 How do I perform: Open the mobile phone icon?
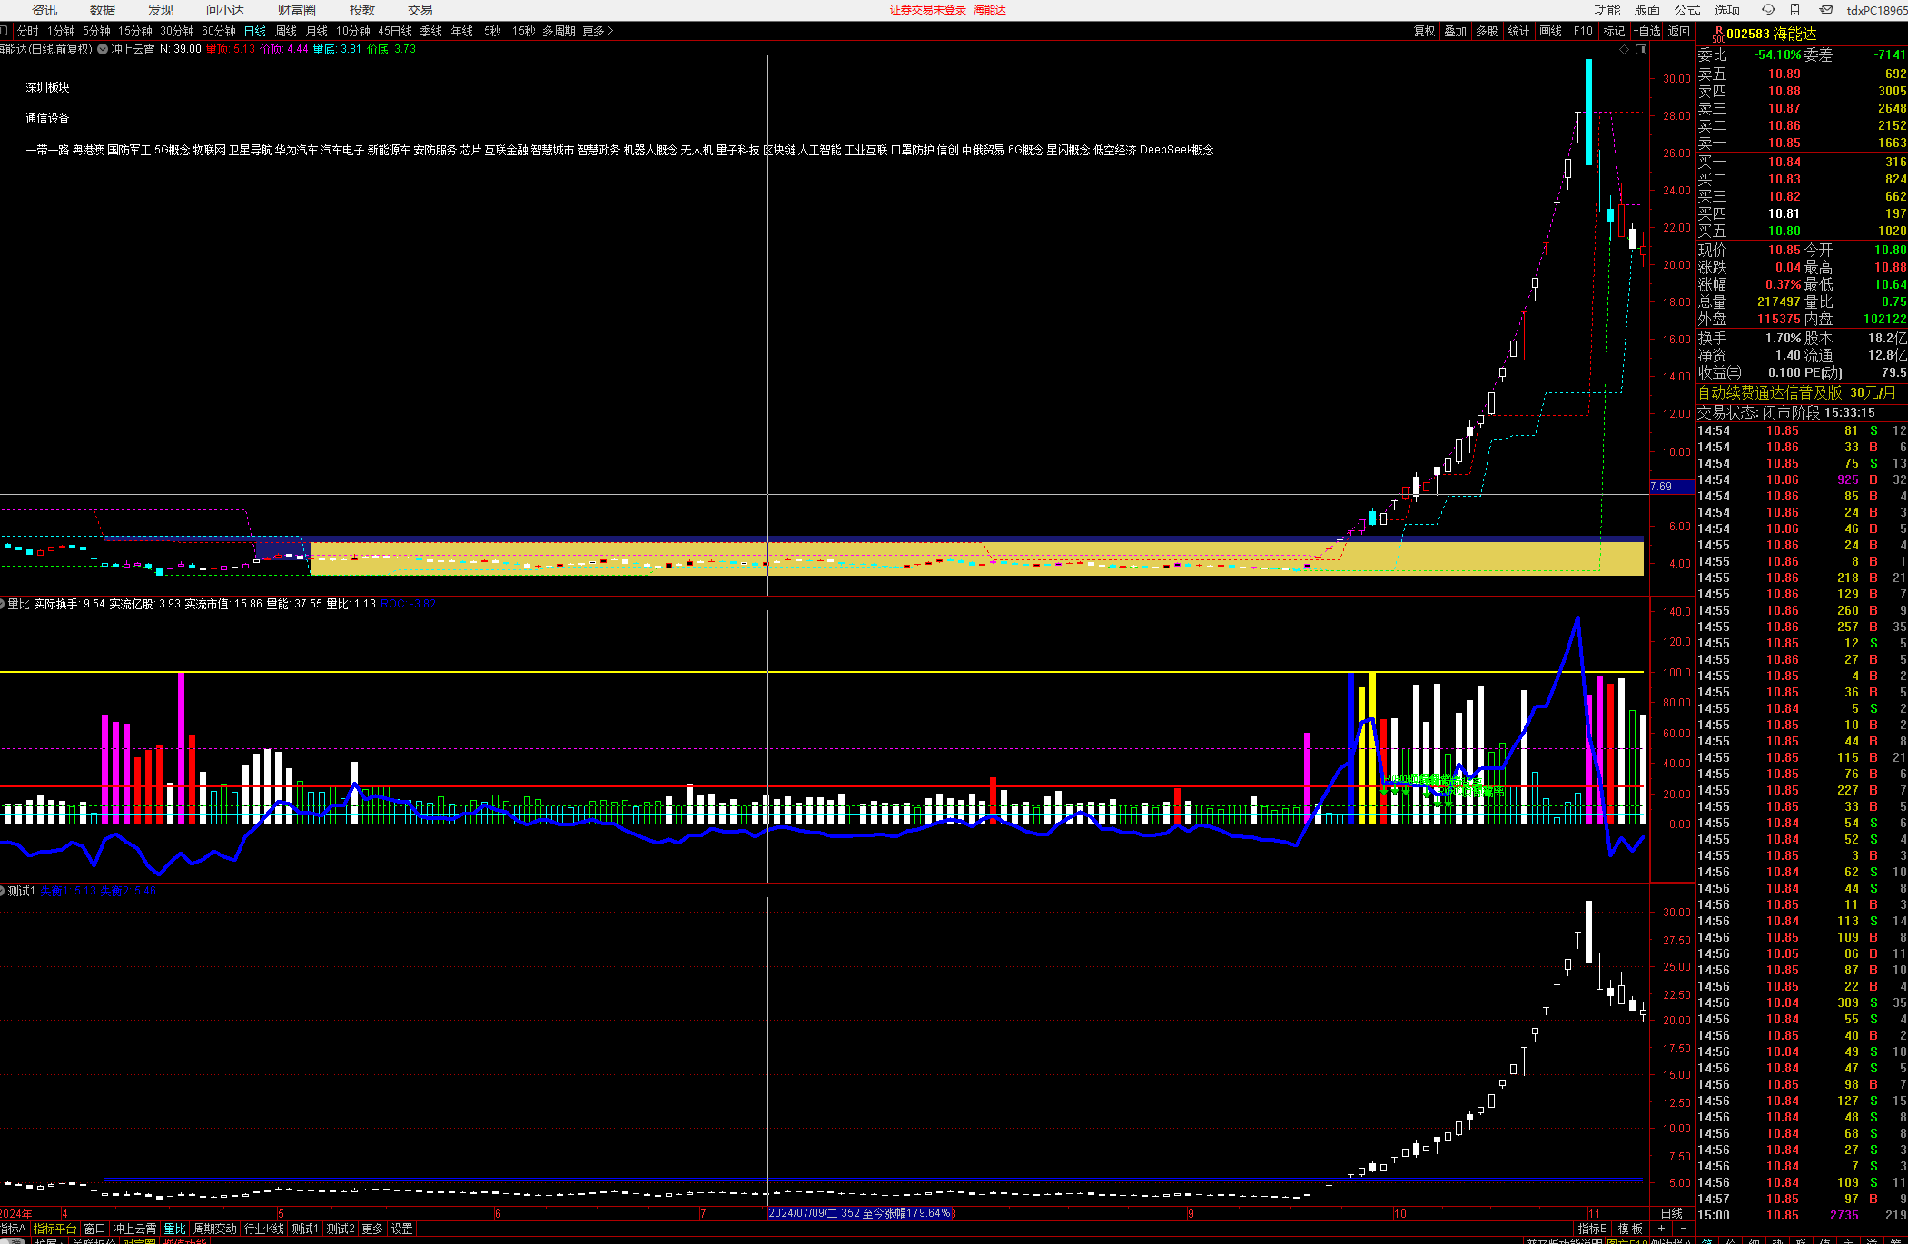tap(1794, 10)
